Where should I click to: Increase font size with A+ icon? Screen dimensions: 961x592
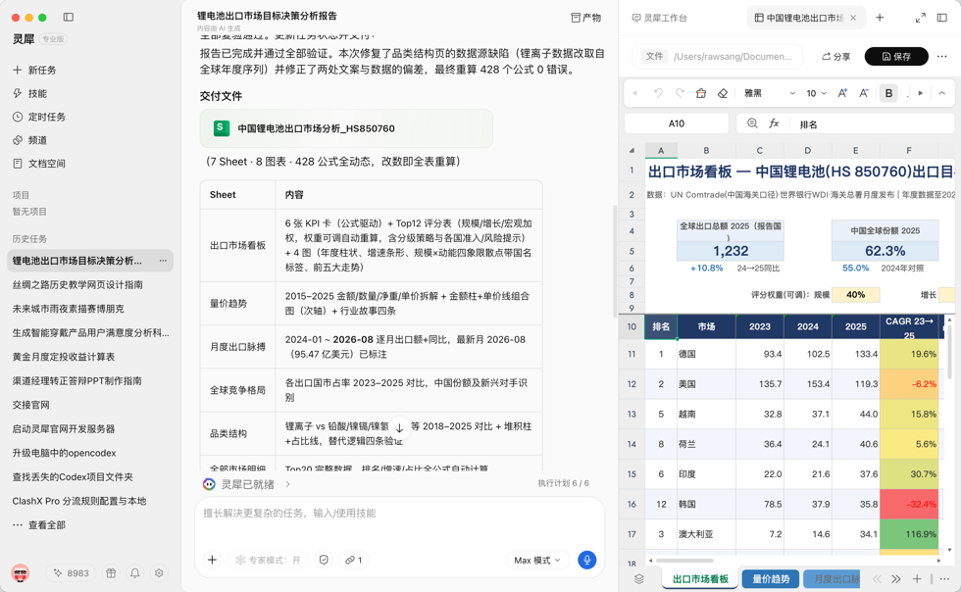842,93
